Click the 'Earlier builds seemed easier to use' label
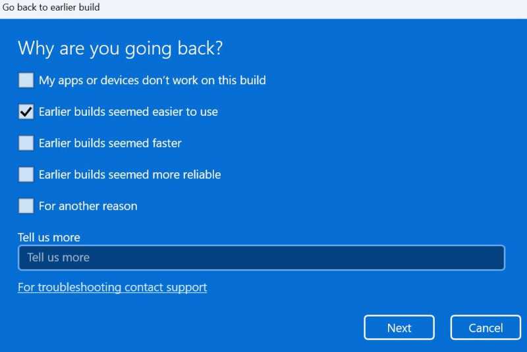 [x=128, y=112]
